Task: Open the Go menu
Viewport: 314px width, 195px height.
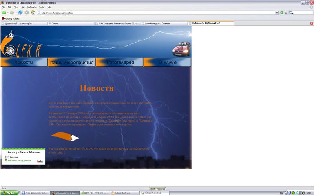Action: tap(22, 7)
